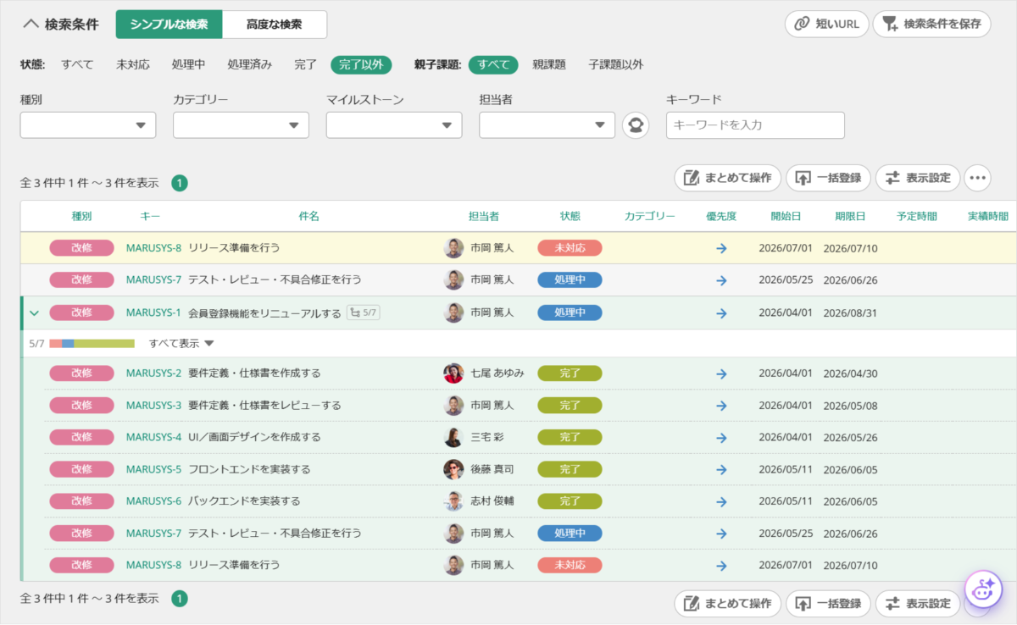Click 改修 type badge of MARUSYS-2
Viewport: 1017px width, 625px height.
[81, 373]
